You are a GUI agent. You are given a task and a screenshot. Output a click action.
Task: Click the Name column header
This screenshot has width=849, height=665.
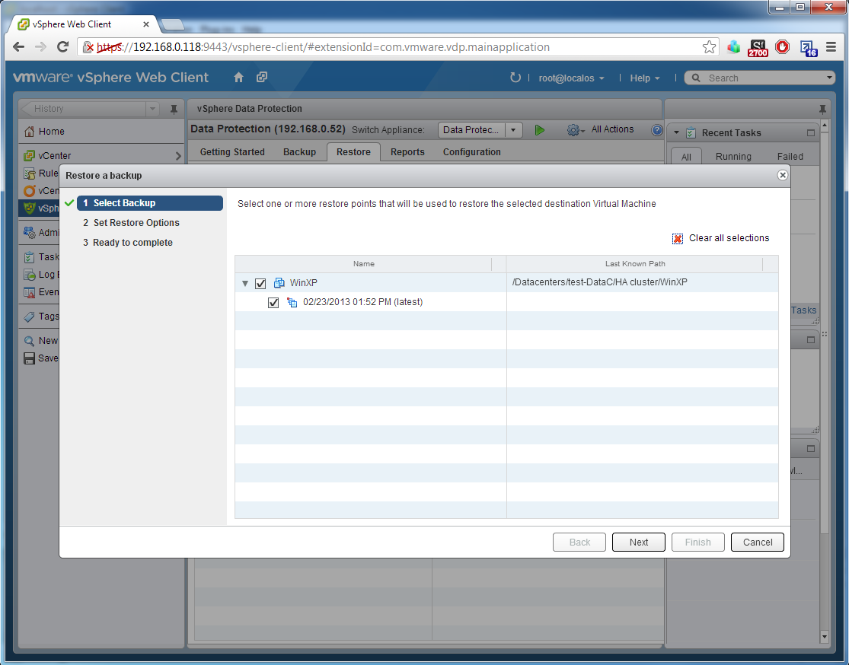click(364, 264)
